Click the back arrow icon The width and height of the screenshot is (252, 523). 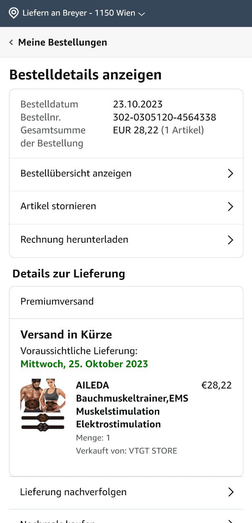pos(11,42)
